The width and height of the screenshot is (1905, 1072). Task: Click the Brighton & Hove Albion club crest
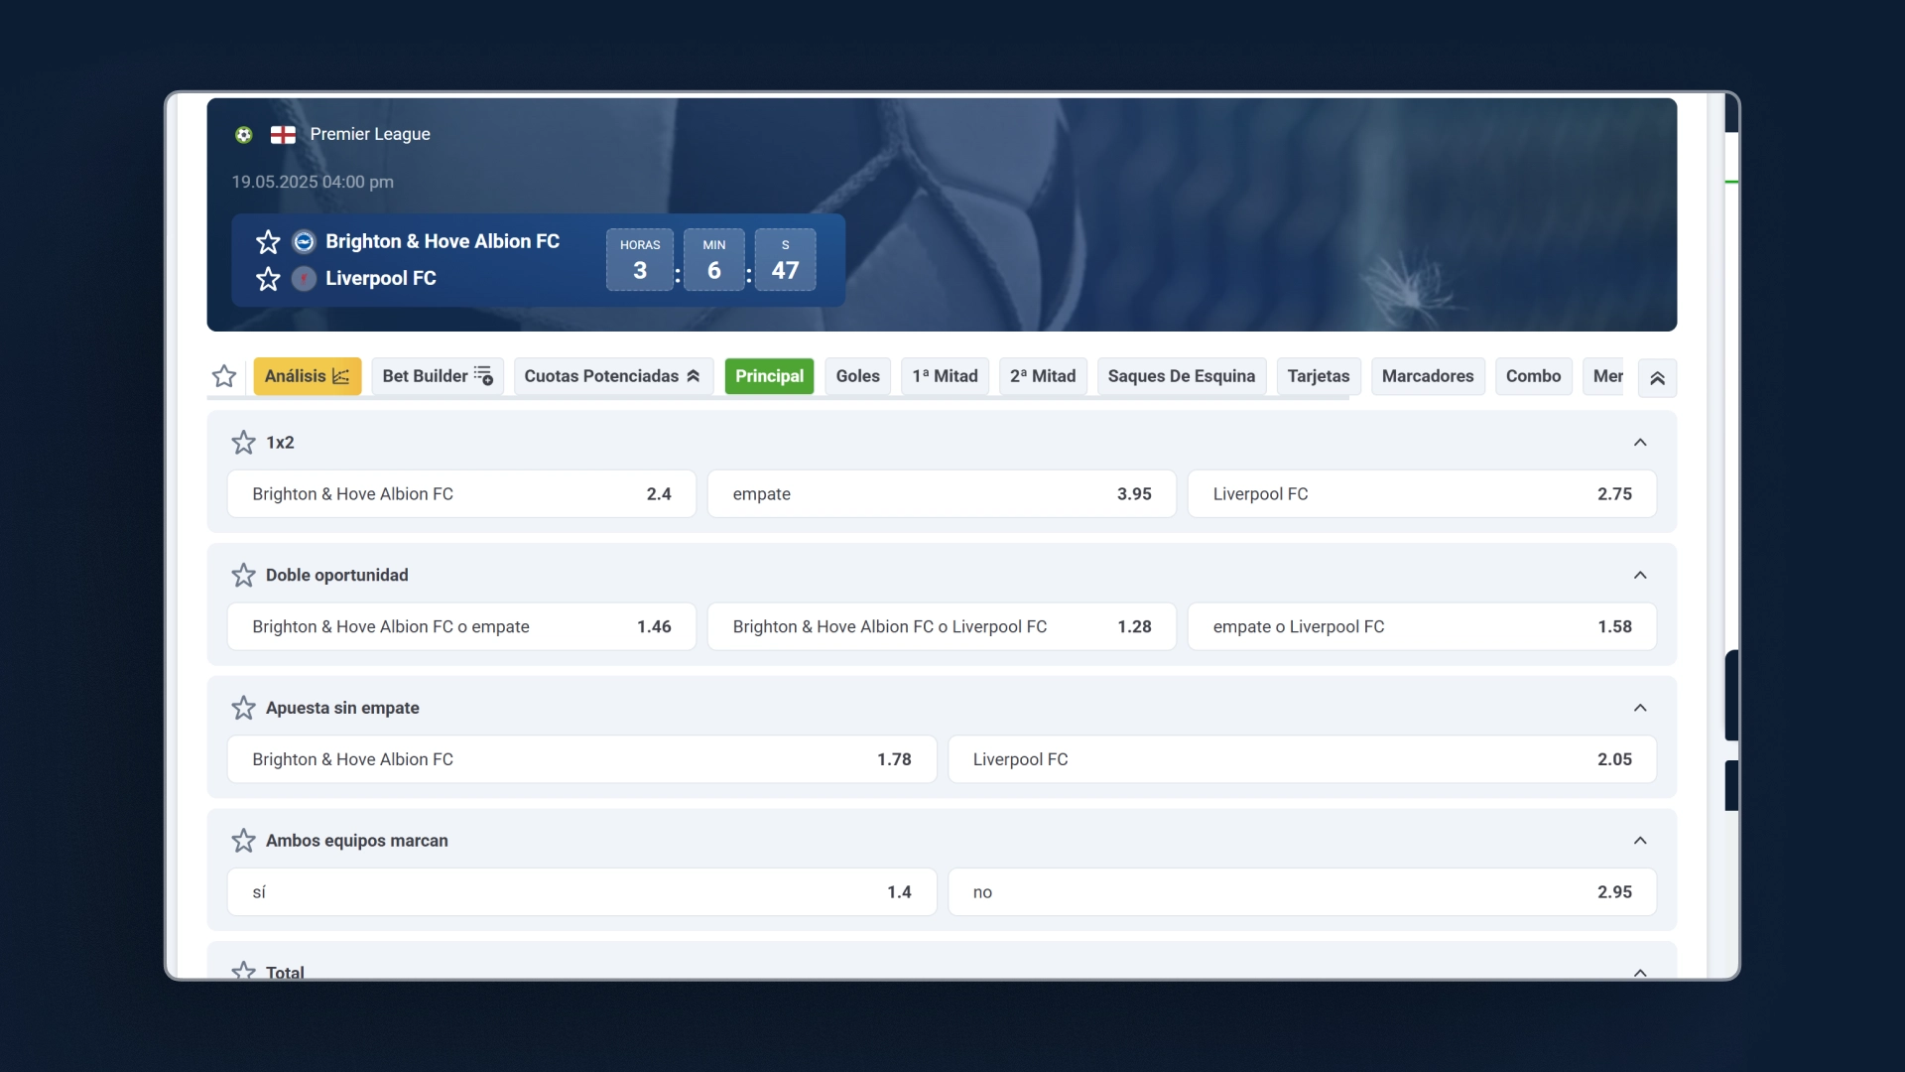pos(304,241)
